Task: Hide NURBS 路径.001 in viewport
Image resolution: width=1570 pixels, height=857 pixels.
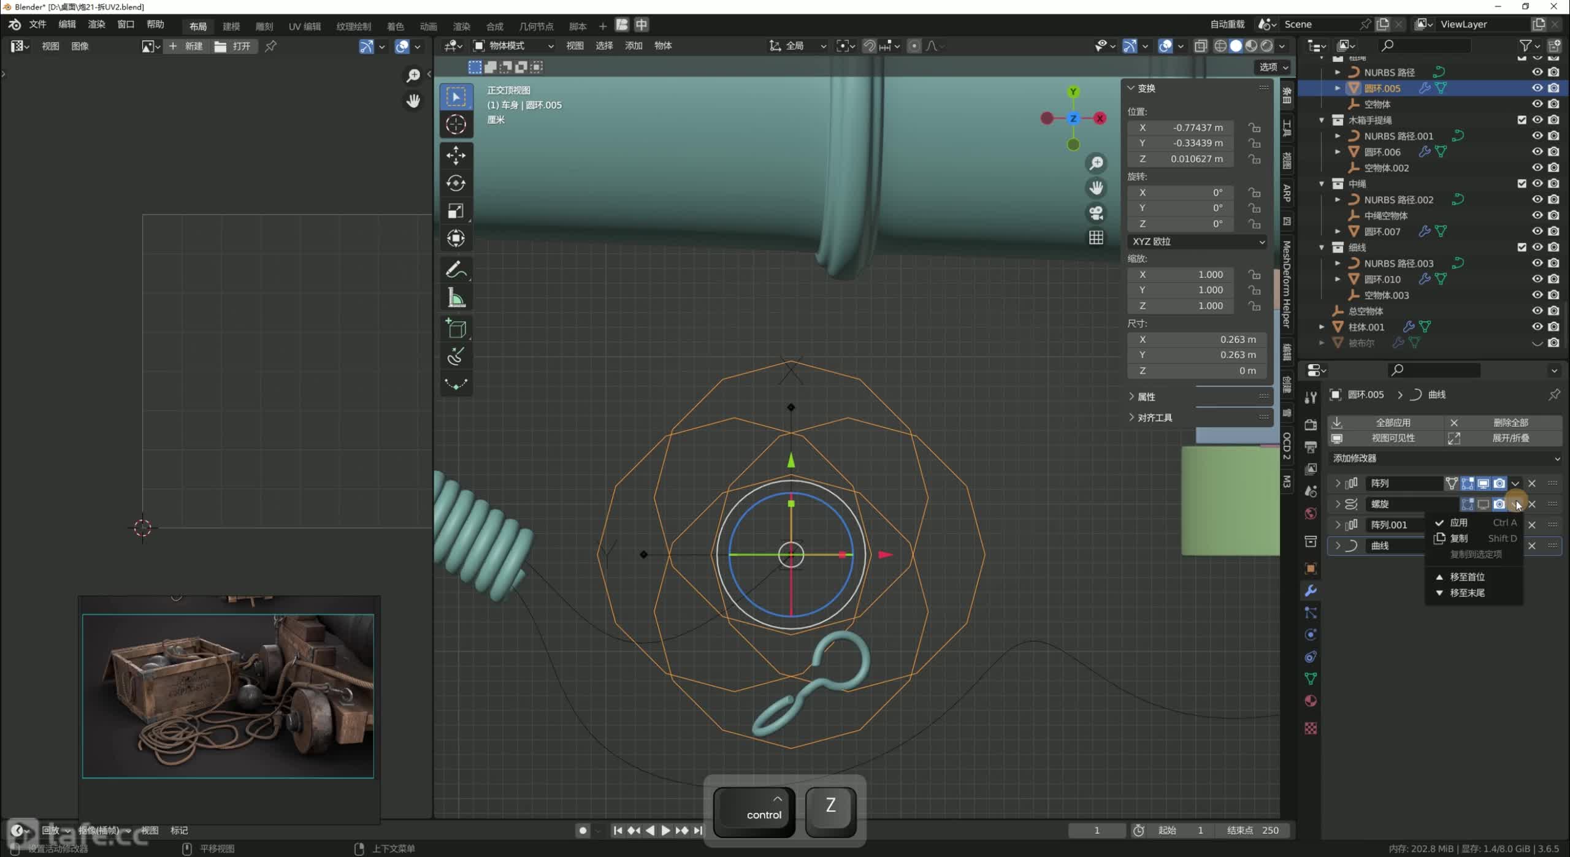Action: pyautogui.click(x=1537, y=136)
